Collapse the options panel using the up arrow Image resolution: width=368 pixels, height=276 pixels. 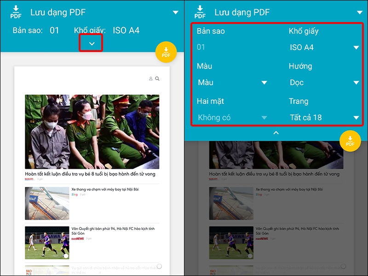(x=276, y=132)
